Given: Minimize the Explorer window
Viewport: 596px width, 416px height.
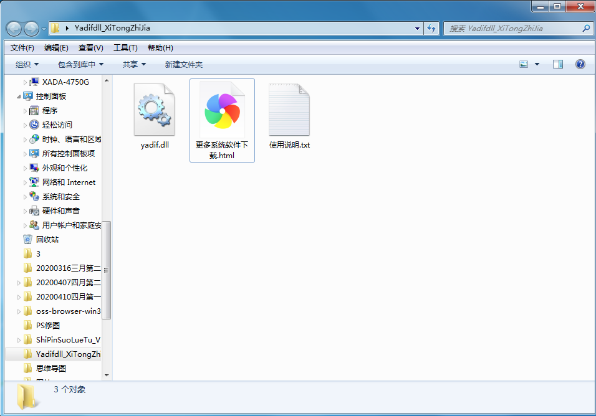Looking at the screenshot, I should [x=540, y=6].
